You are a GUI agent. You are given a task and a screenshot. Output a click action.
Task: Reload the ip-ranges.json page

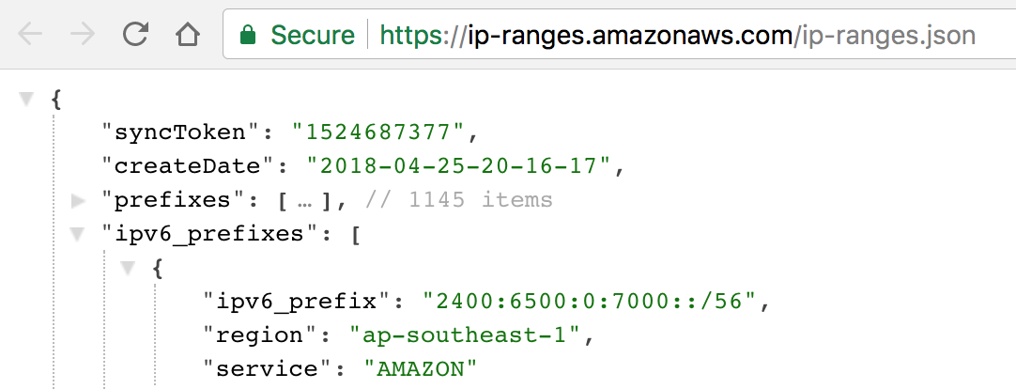135,35
